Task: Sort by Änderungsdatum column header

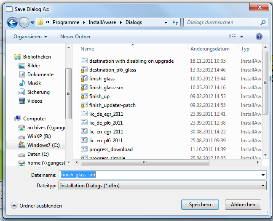Action: coord(210,49)
